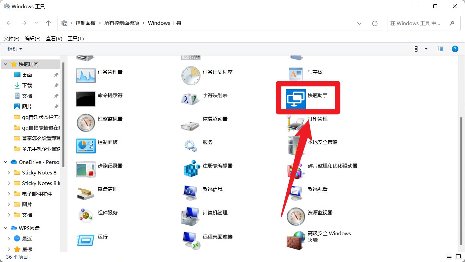The height and width of the screenshot is (262, 465).
Task: Open the 工具(T) menu
Action: point(76,38)
